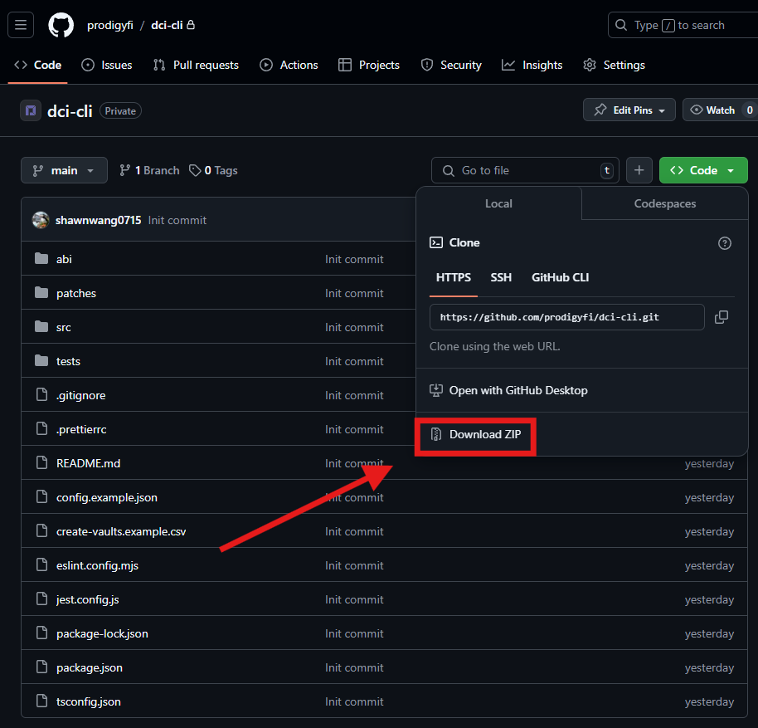Open the hamburger navigation menu

(x=21, y=25)
